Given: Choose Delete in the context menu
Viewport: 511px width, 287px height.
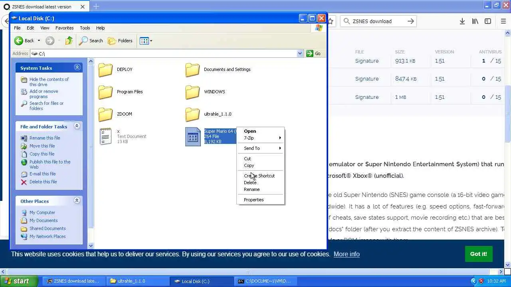Looking at the screenshot, I should point(261,183).
